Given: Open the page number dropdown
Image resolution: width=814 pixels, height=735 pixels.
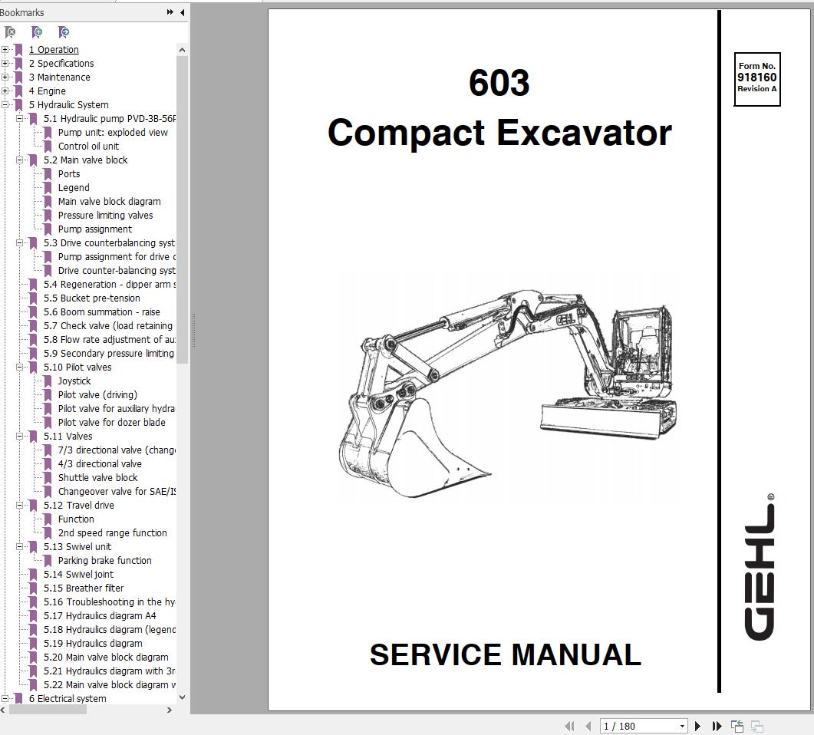Looking at the screenshot, I should click(681, 726).
